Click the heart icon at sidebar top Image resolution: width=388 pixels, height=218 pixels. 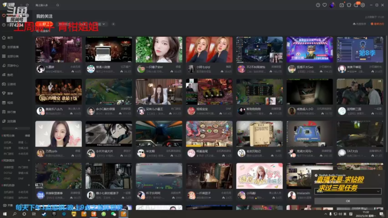4,16
